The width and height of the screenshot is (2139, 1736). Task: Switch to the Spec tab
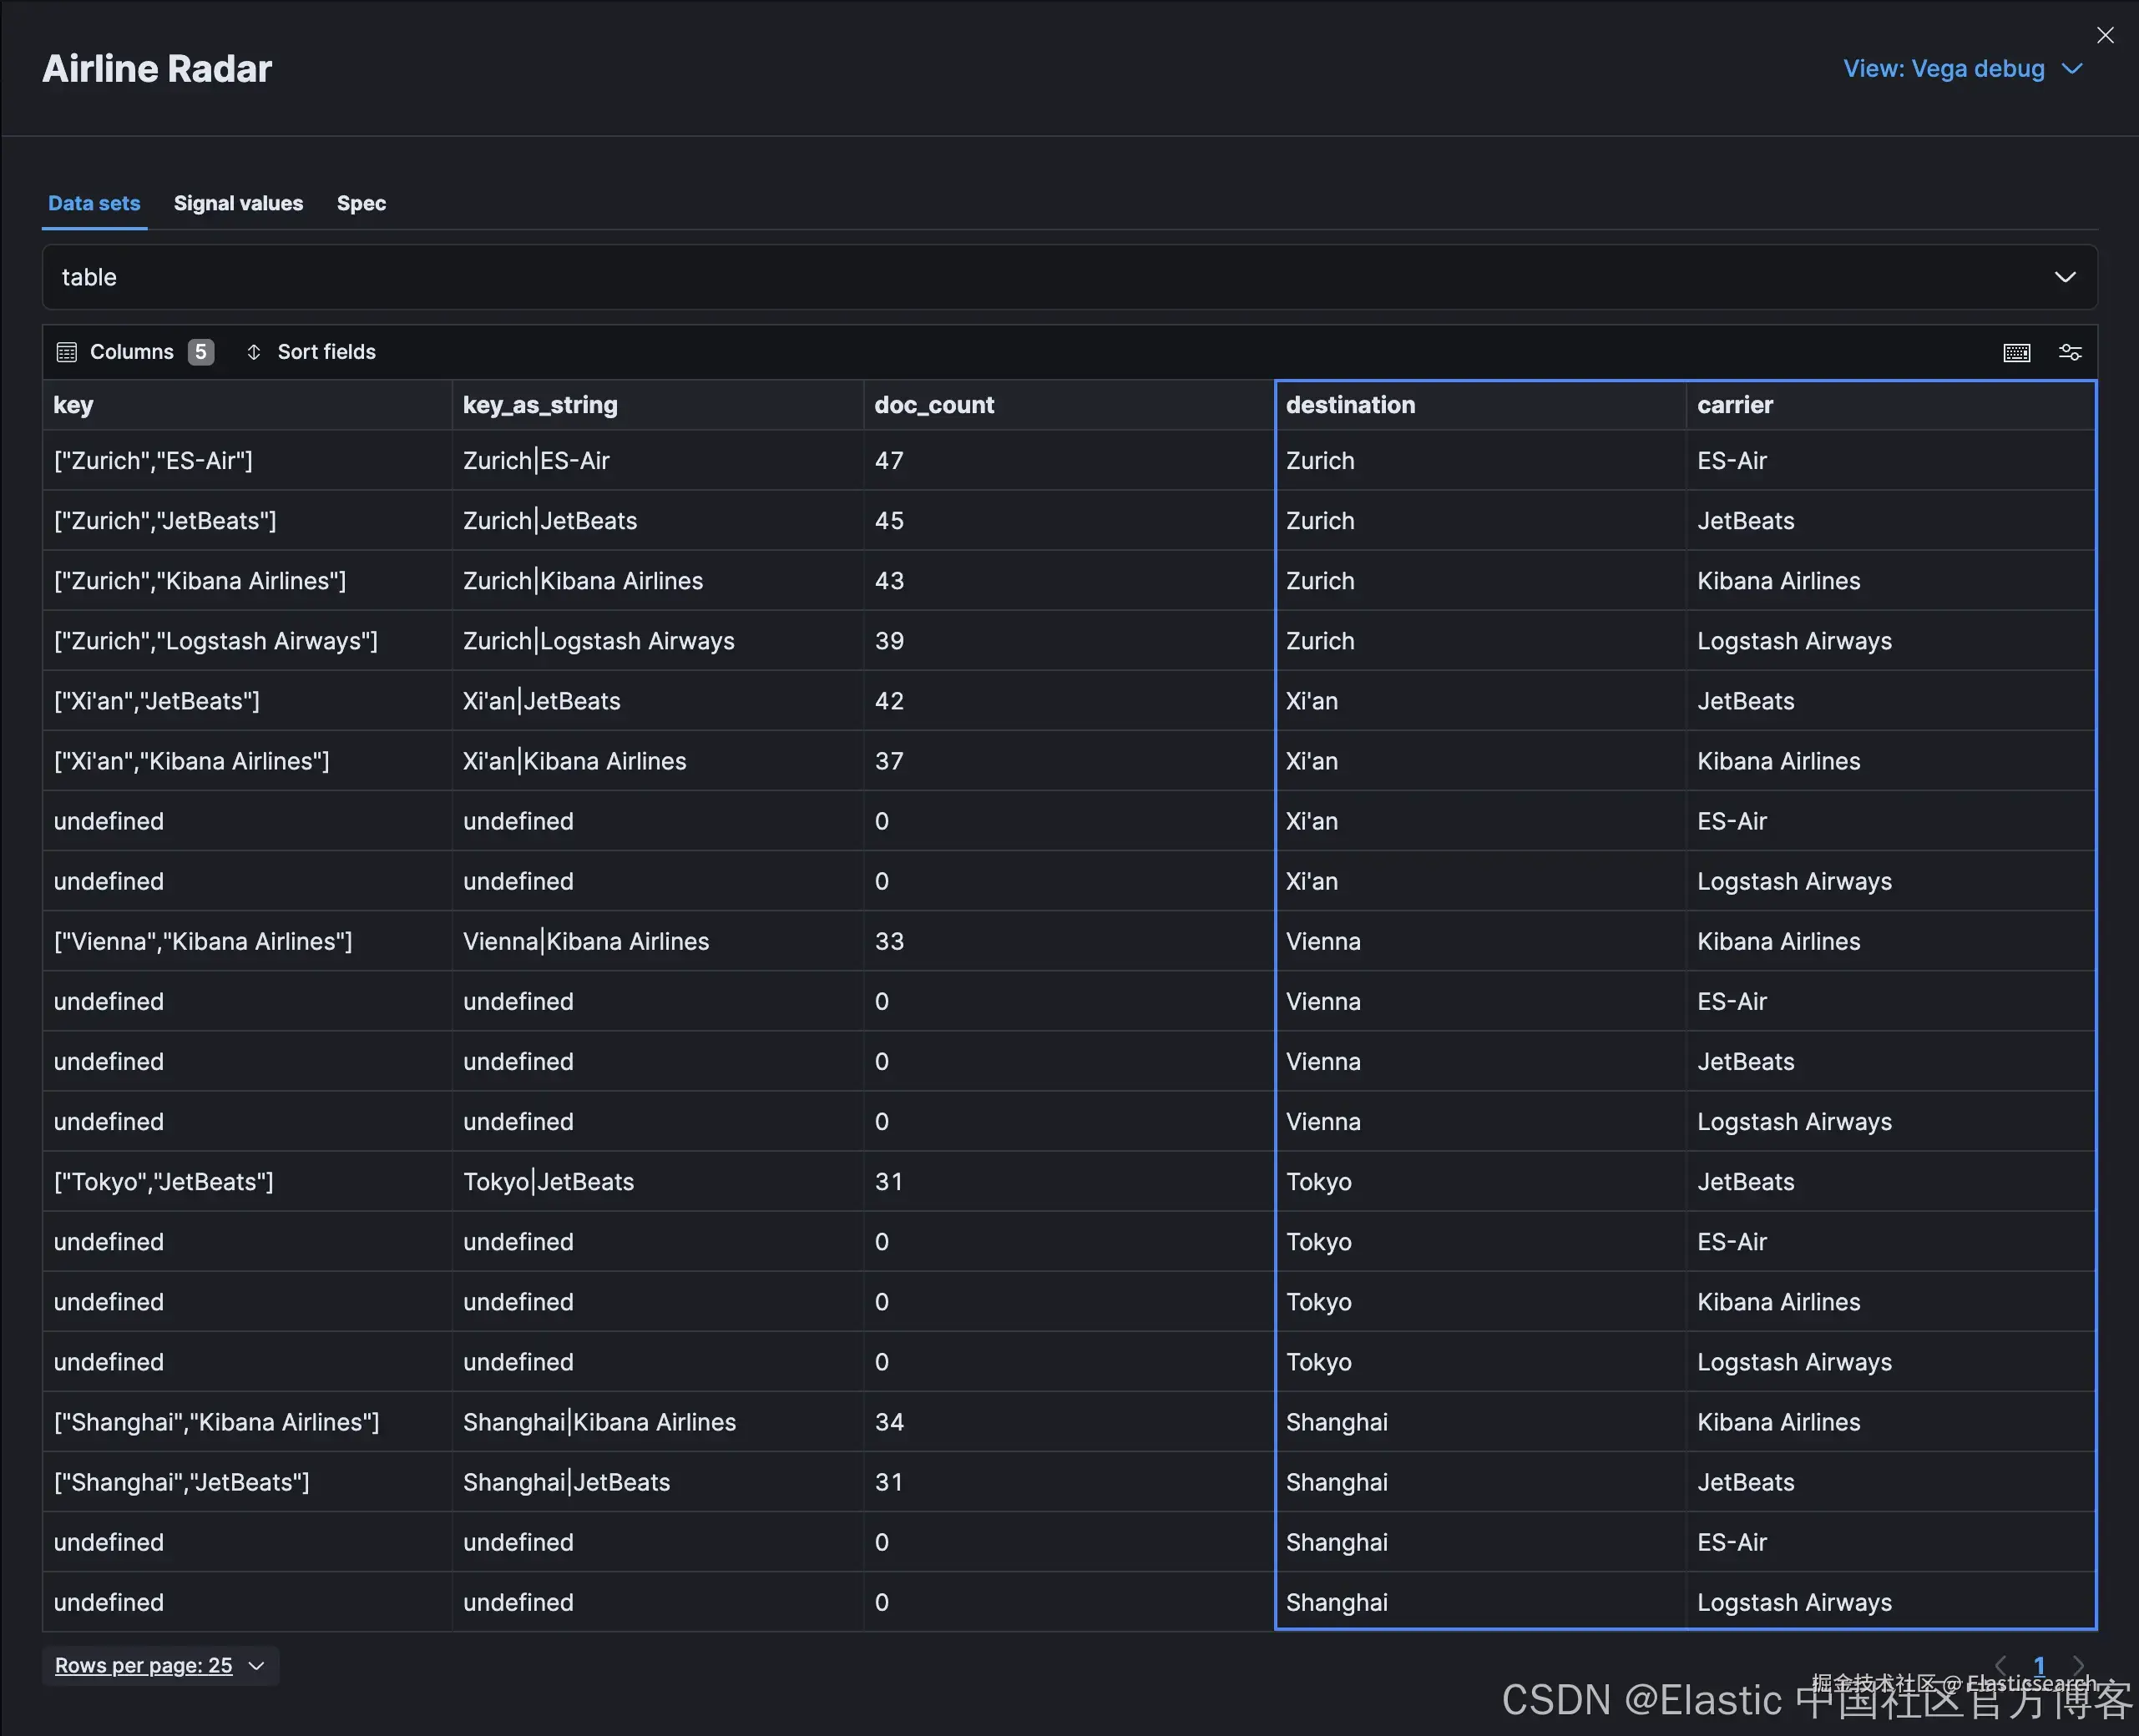362,203
